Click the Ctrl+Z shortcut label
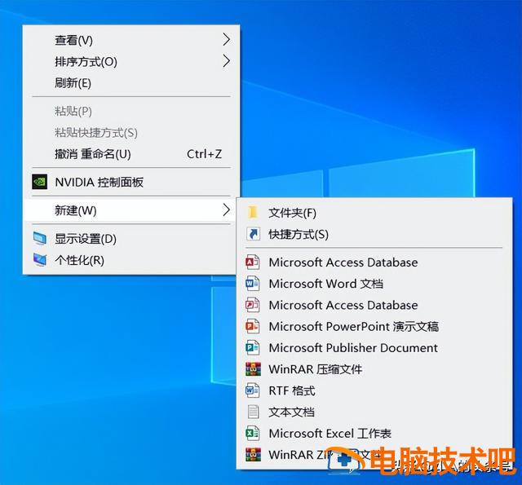 pos(204,154)
